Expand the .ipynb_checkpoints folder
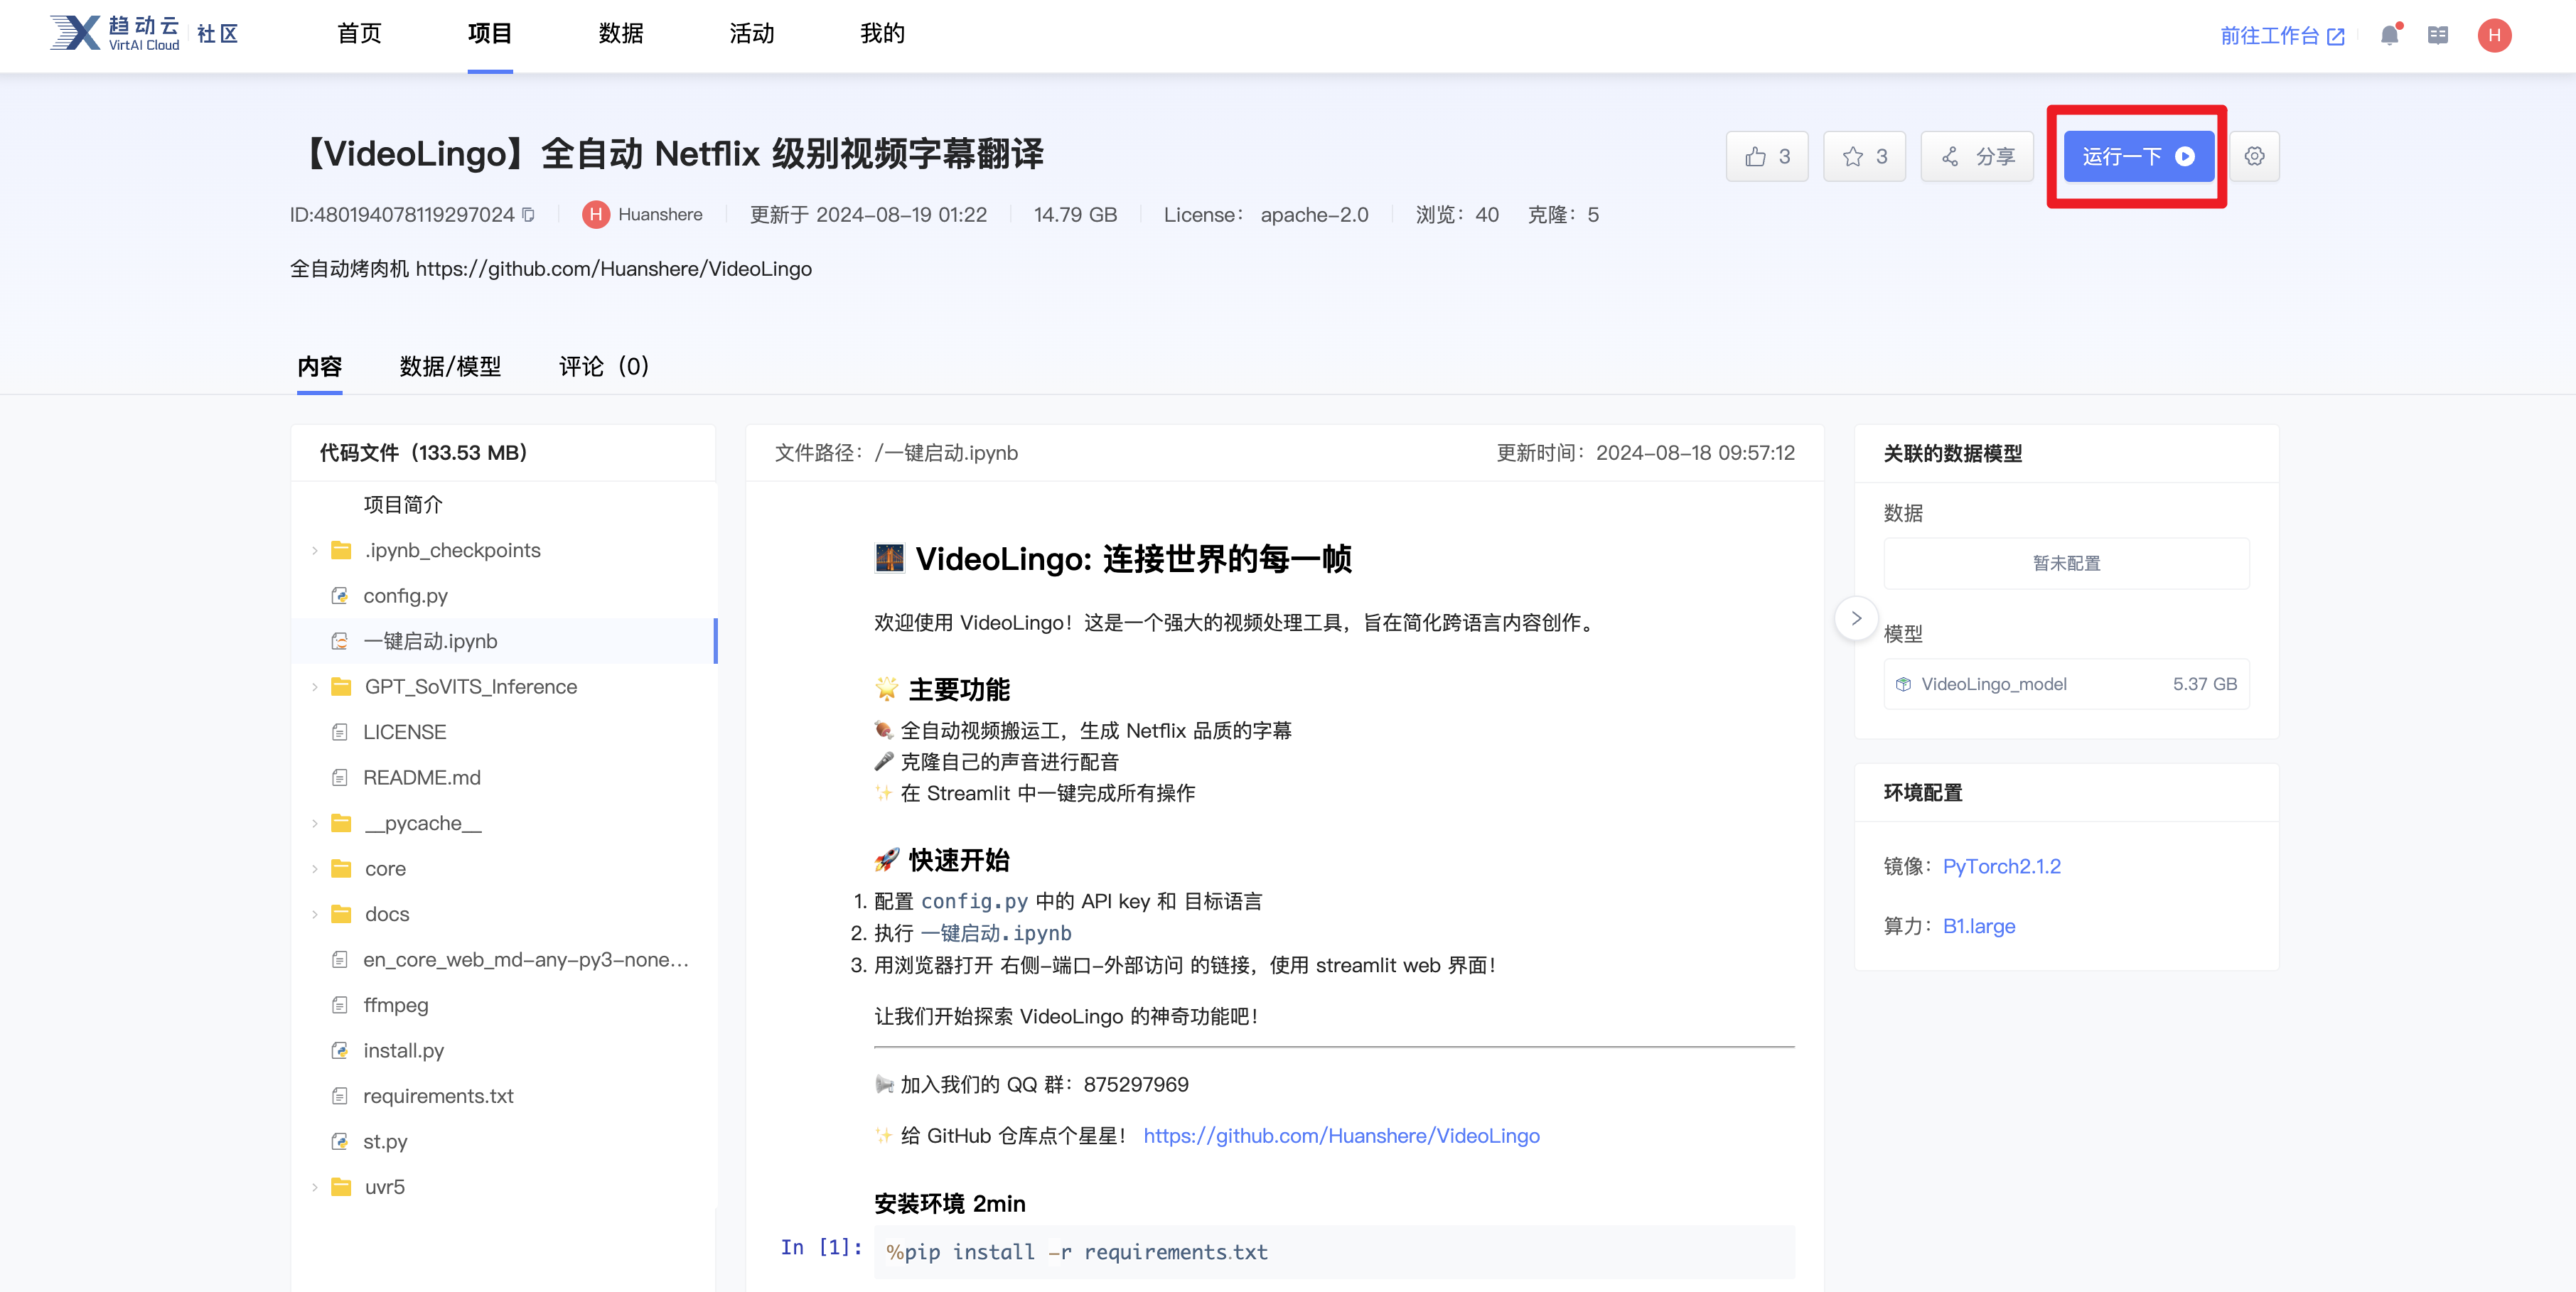The width and height of the screenshot is (2576, 1292). 314,551
